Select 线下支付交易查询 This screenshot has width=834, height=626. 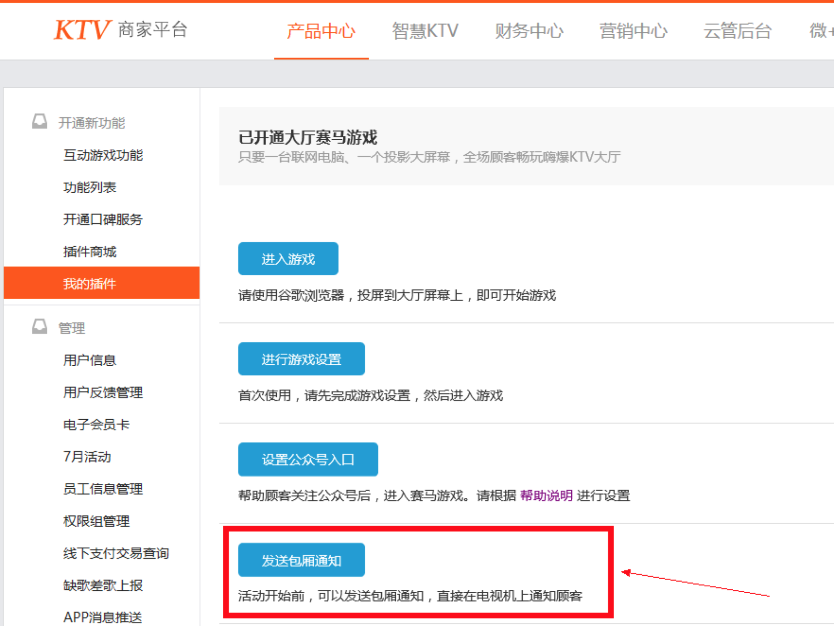(x=116, y=553)
